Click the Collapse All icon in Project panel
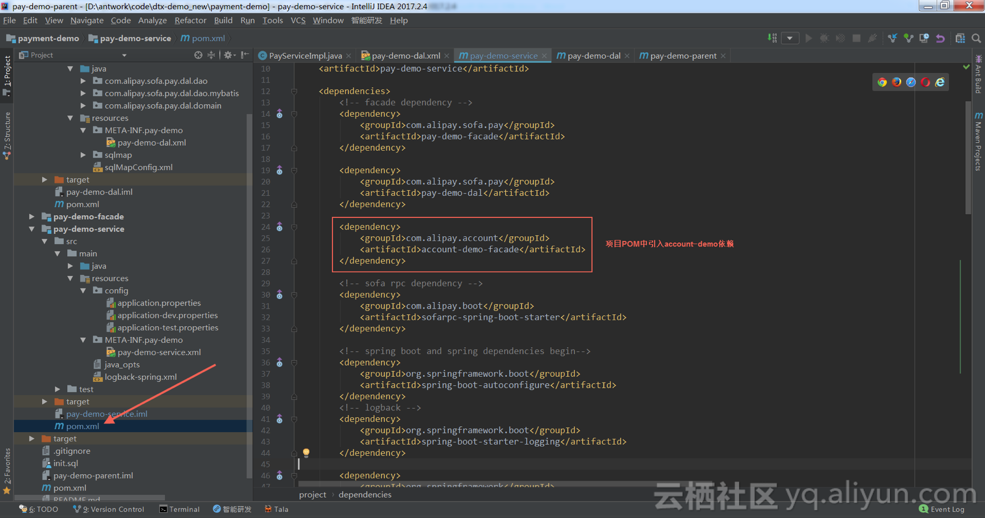Screen dimensions: 985x518 (211, 55)
